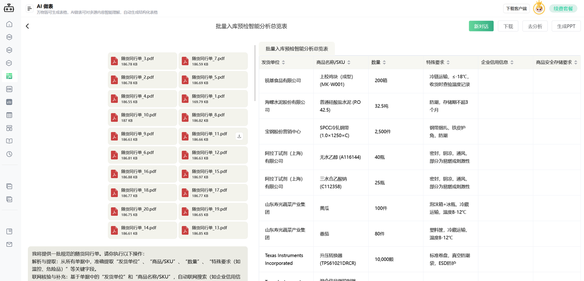This screenshot has width=584, height=281.
Task: Open 续费套餐 at the top right
Action: coord(563,8)
